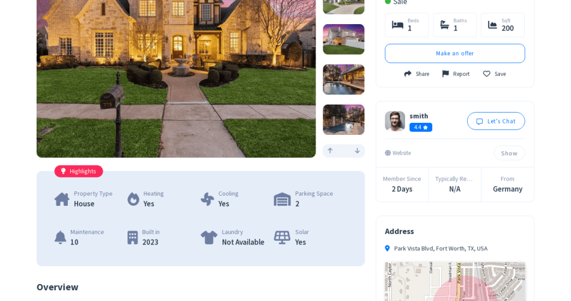The height and width of the screenshot is (301, 571).
Task: Show the agent's website
Action: tap(509, 154)
